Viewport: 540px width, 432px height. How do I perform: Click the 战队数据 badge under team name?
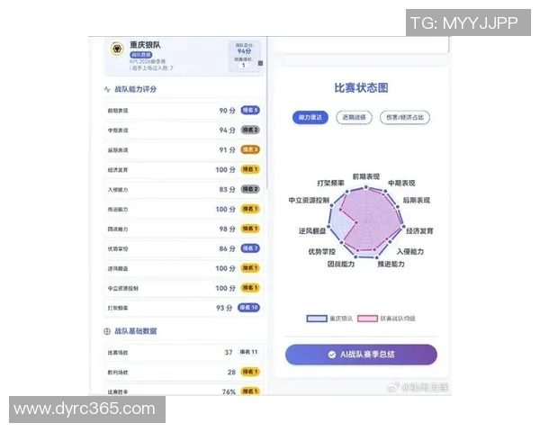(141, 55)
